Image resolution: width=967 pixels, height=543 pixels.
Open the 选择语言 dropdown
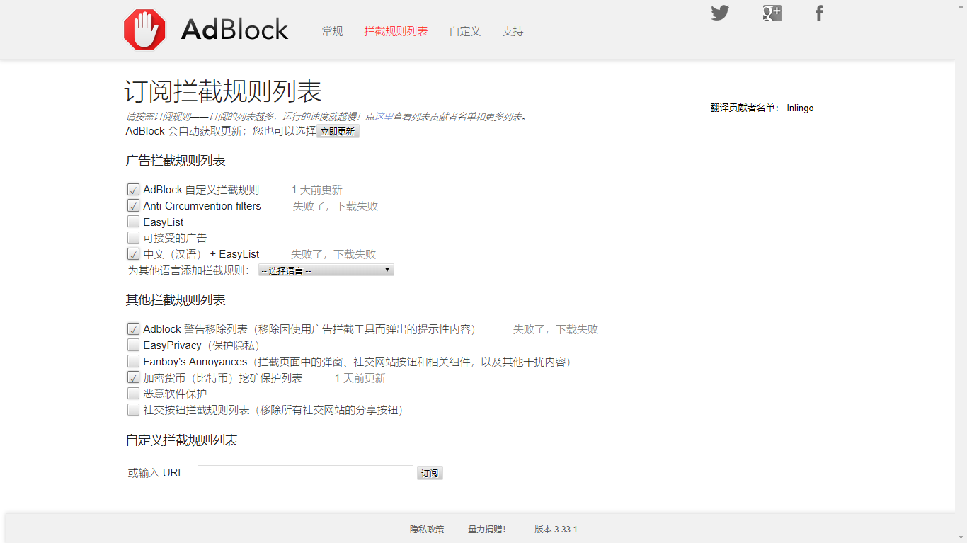[x=326, y=270]
